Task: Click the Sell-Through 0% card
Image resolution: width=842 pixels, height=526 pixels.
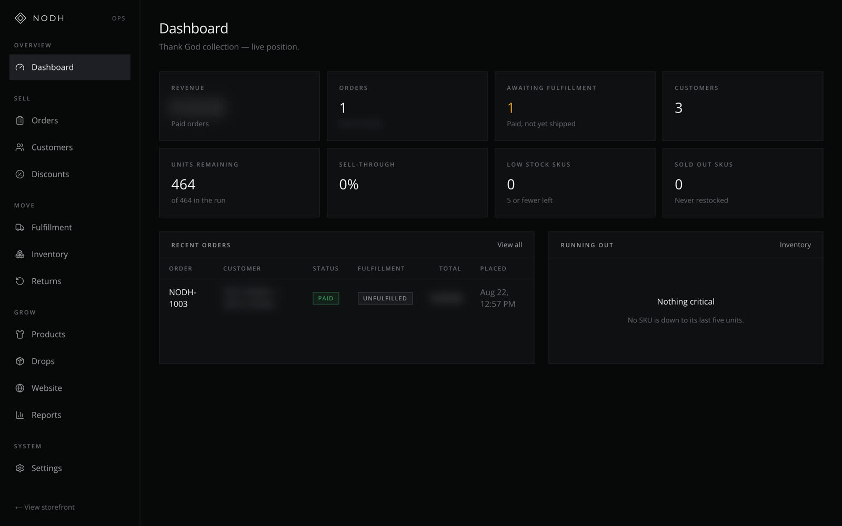Action: (407, 183)
